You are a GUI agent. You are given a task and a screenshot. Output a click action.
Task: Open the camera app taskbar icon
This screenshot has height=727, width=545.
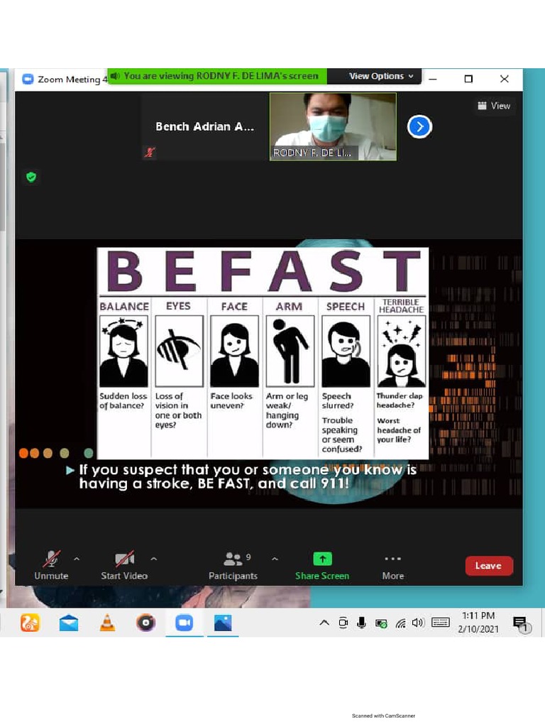145,623
